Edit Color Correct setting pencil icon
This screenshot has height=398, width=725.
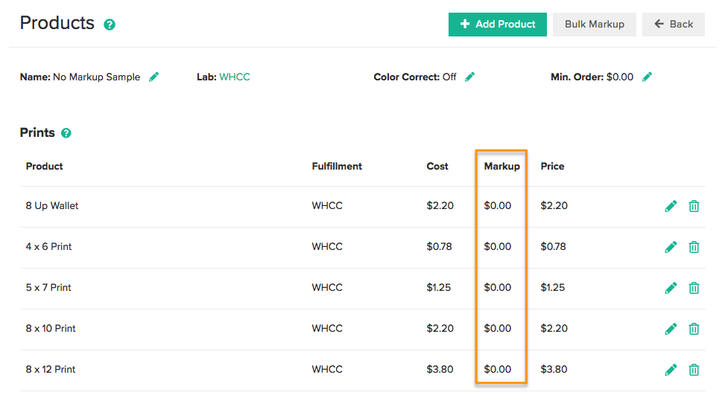tap(469, 77)
